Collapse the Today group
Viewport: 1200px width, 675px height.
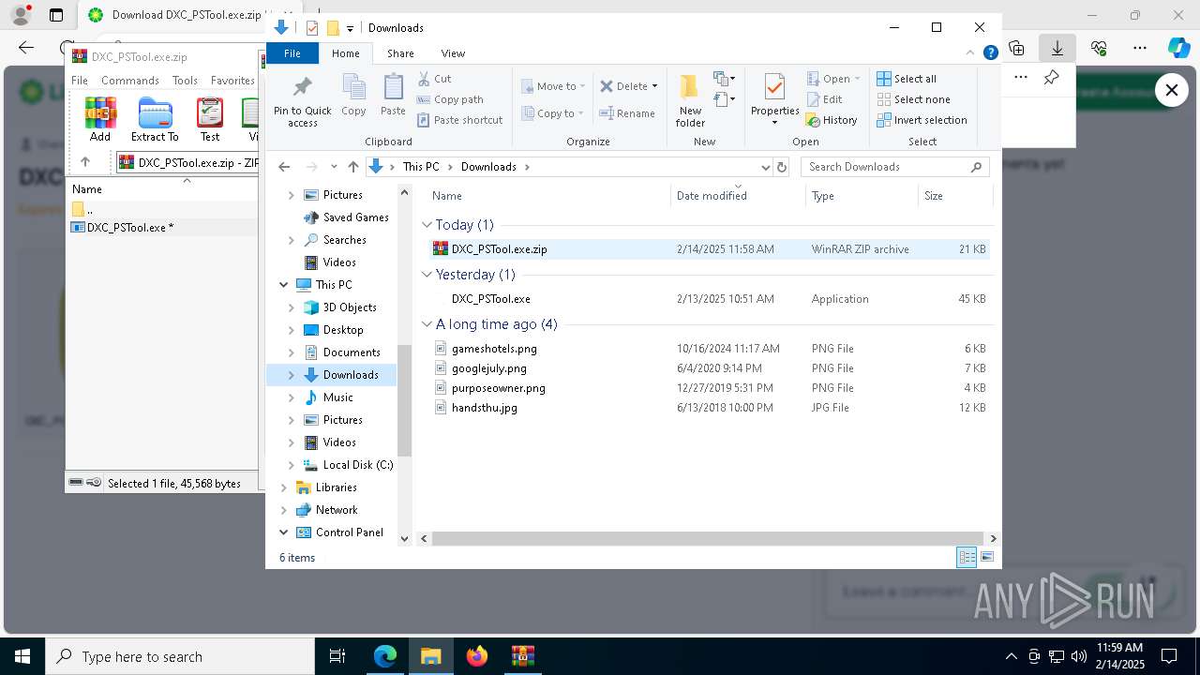tap(427, 225)
